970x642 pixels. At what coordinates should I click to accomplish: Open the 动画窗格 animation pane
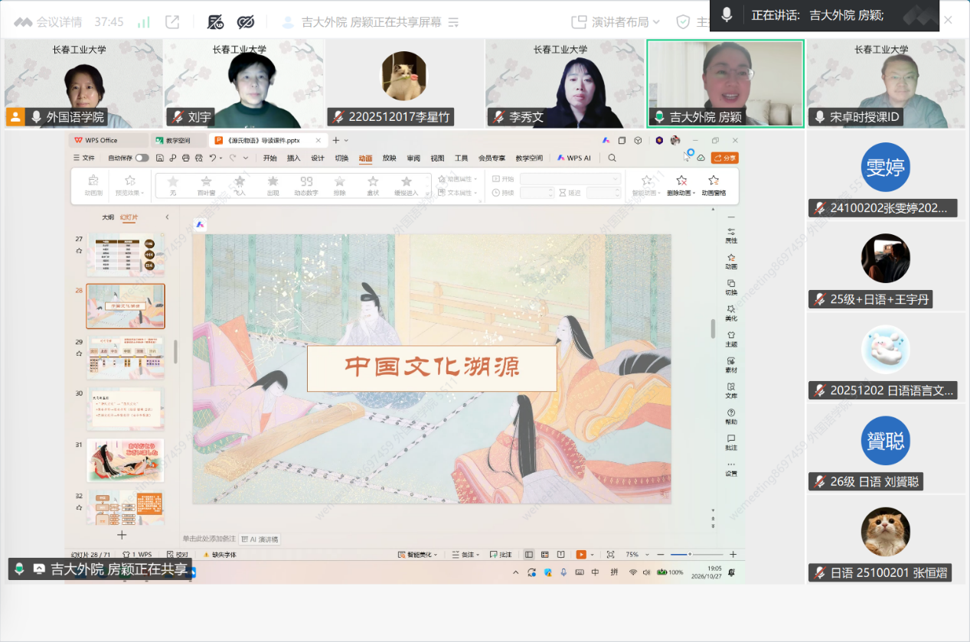point(714,185)
